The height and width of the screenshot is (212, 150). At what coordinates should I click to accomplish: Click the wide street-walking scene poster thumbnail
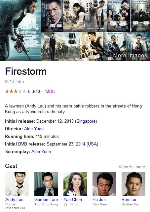(x=60, y=46)
